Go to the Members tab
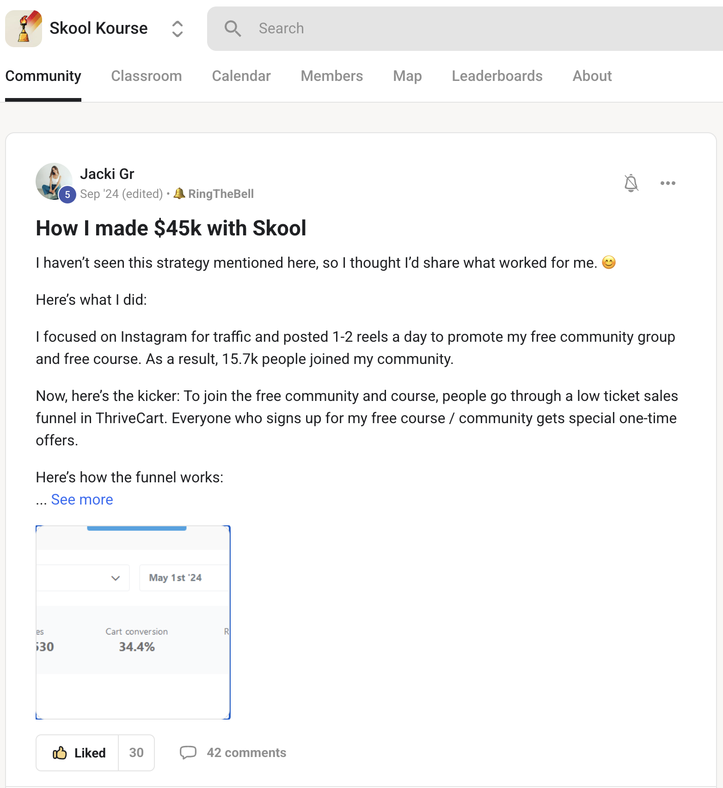Screen dimensions: 723x788 332,76
